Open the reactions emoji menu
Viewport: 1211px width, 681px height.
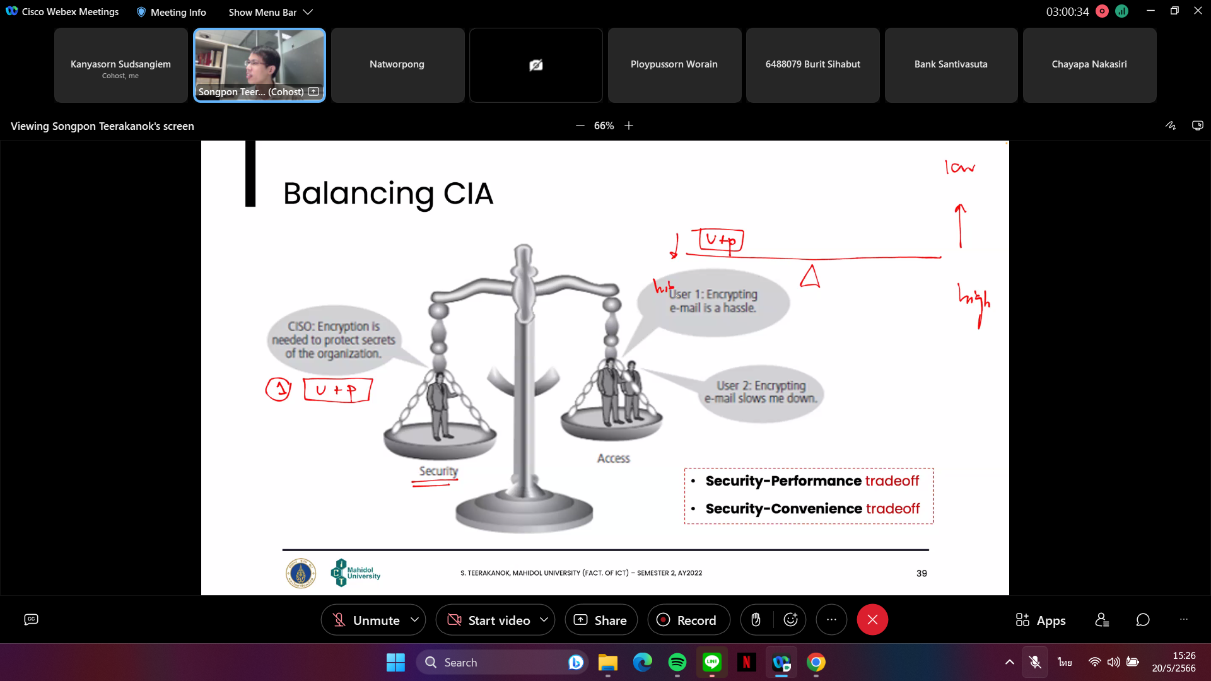click(x=790, y=620)
